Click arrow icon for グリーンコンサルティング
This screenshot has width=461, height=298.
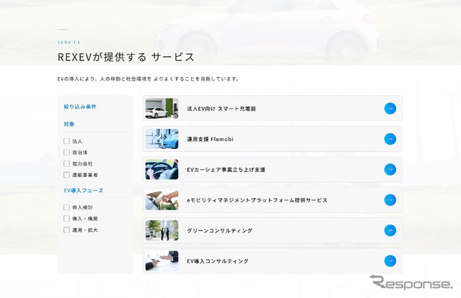coord(390,230)
